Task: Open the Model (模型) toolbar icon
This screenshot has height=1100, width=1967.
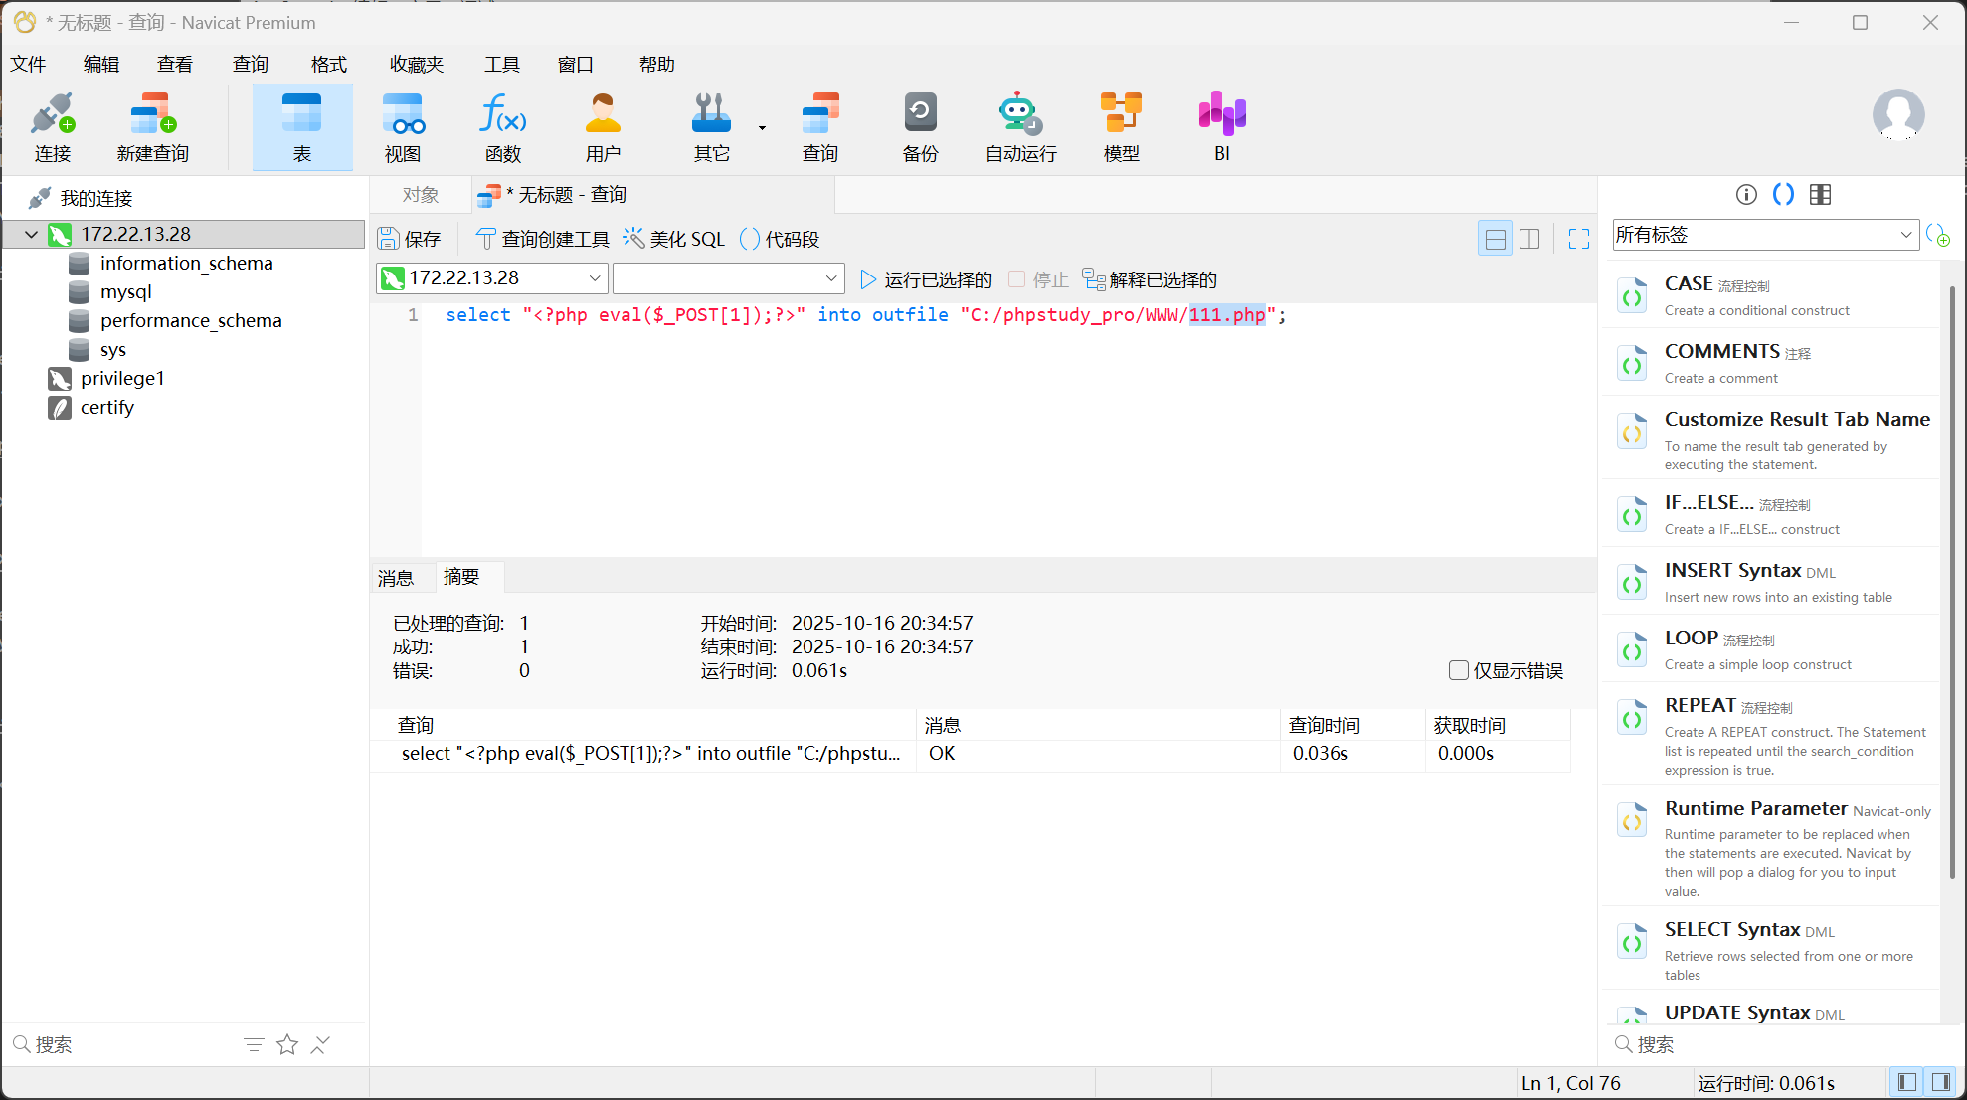Action: point(1121,125)
